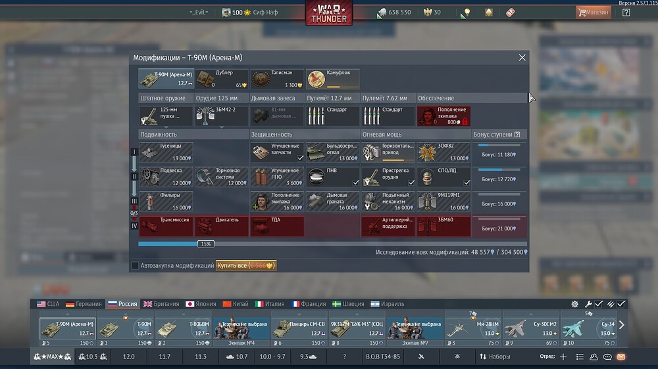Viewport: 658px width, 369px height.
Task: Add squad member with plus icon
Action: [x=563, y=357]
